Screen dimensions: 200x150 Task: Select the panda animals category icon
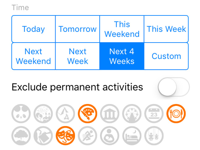pos(21,114)
